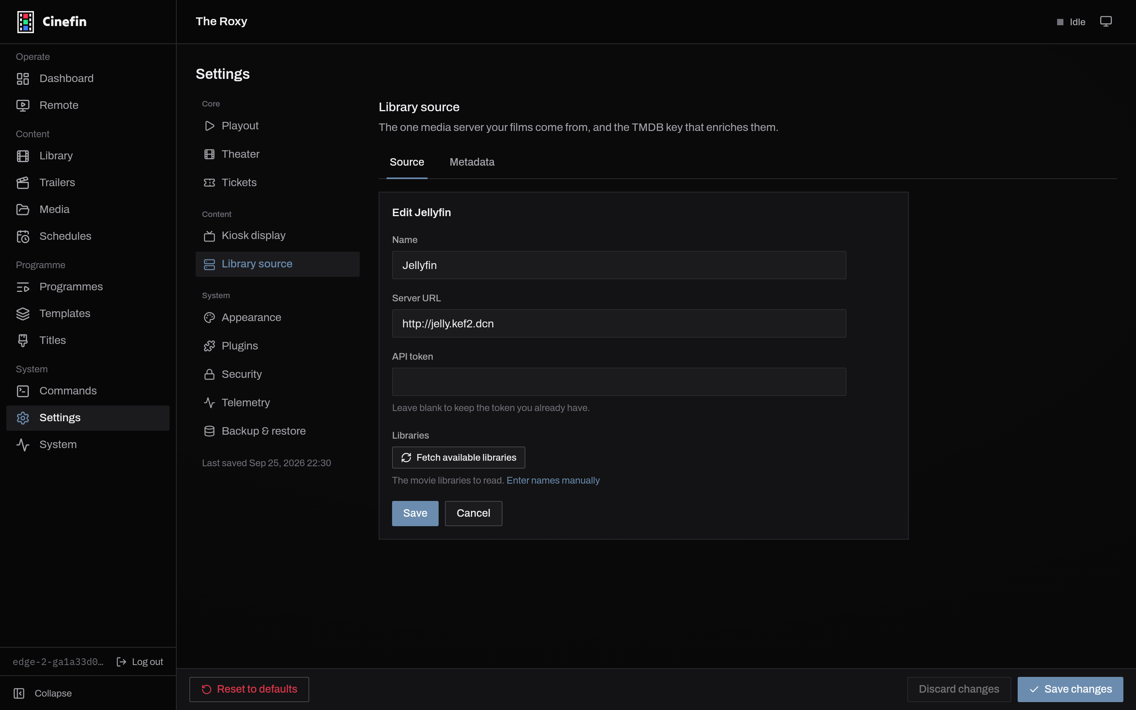Screen dimensions: 1136x710
Task: Focus the Server URL input field
Action: click(x=619, y=323)
